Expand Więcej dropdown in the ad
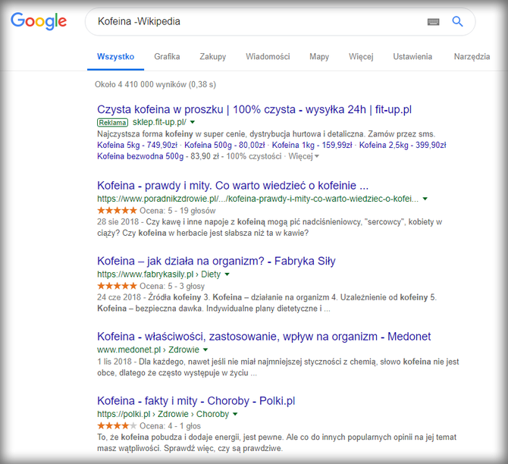 [x=303, y=156]
